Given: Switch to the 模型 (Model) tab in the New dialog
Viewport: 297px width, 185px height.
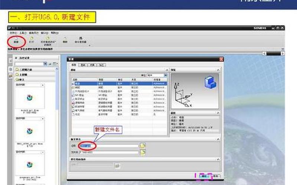Looking at the screenshot, I should pos(74,65).
